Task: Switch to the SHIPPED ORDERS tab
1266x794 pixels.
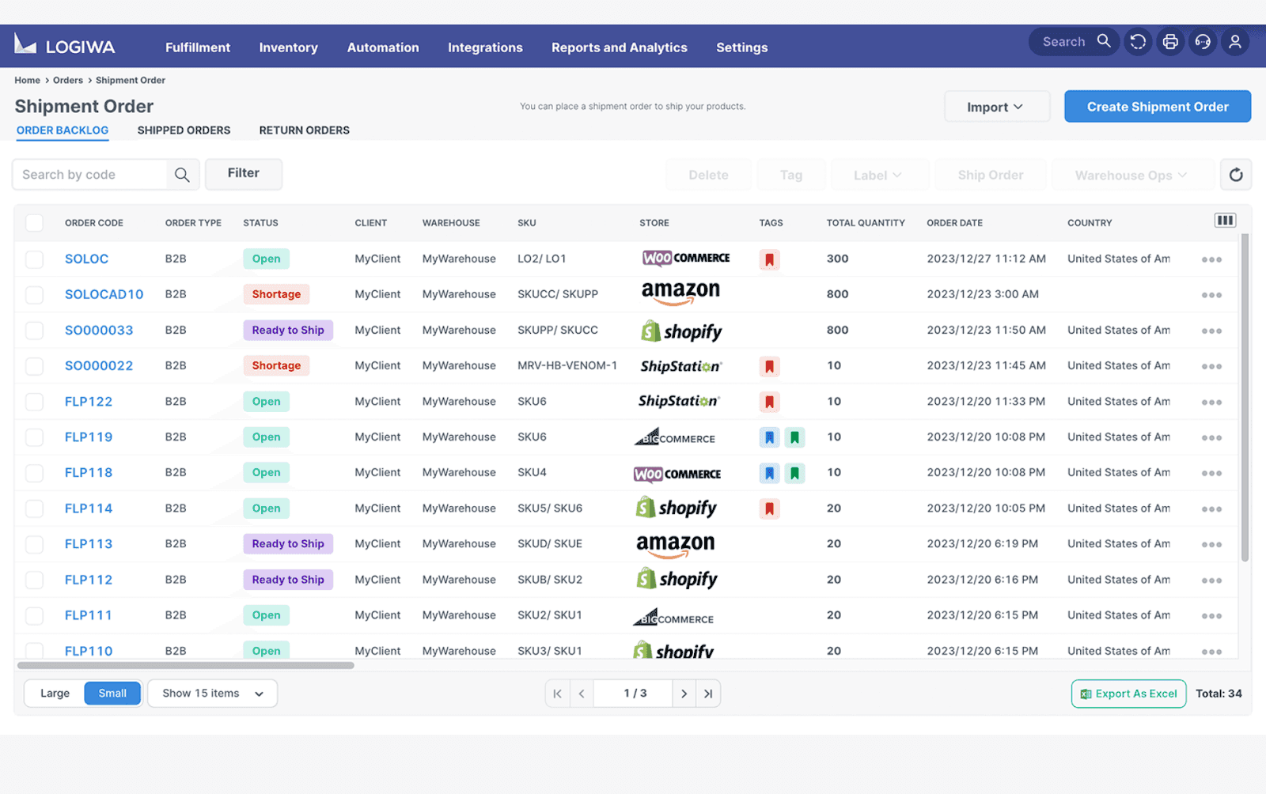Action: [x=184, y=130]
